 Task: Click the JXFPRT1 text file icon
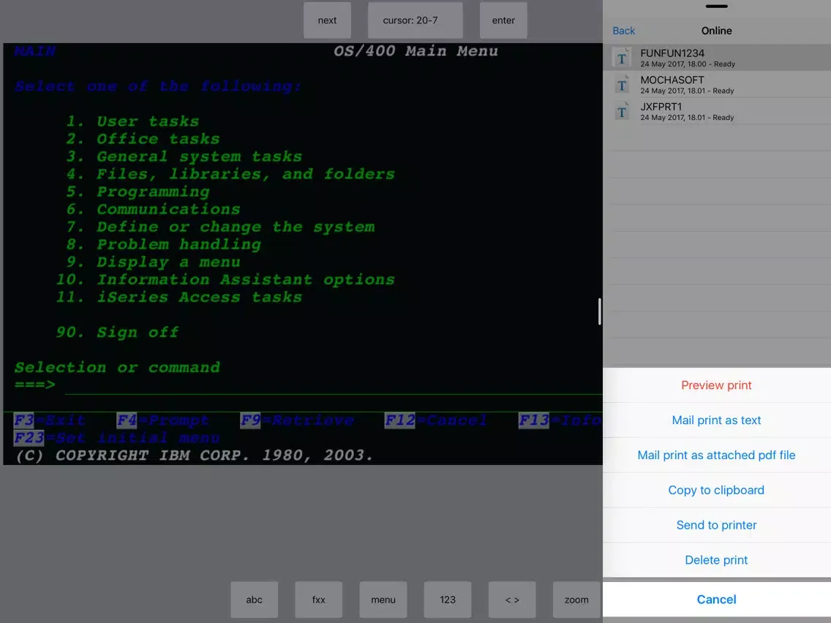[x=622, y=111]
